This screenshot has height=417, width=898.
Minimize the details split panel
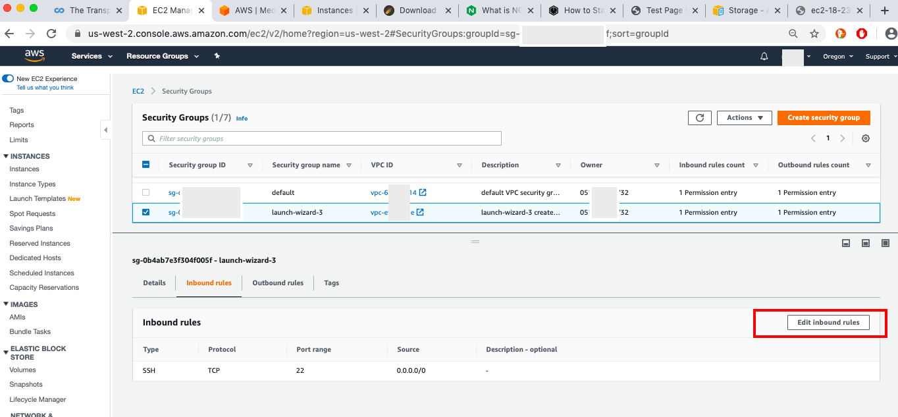(x=846, y=243)
